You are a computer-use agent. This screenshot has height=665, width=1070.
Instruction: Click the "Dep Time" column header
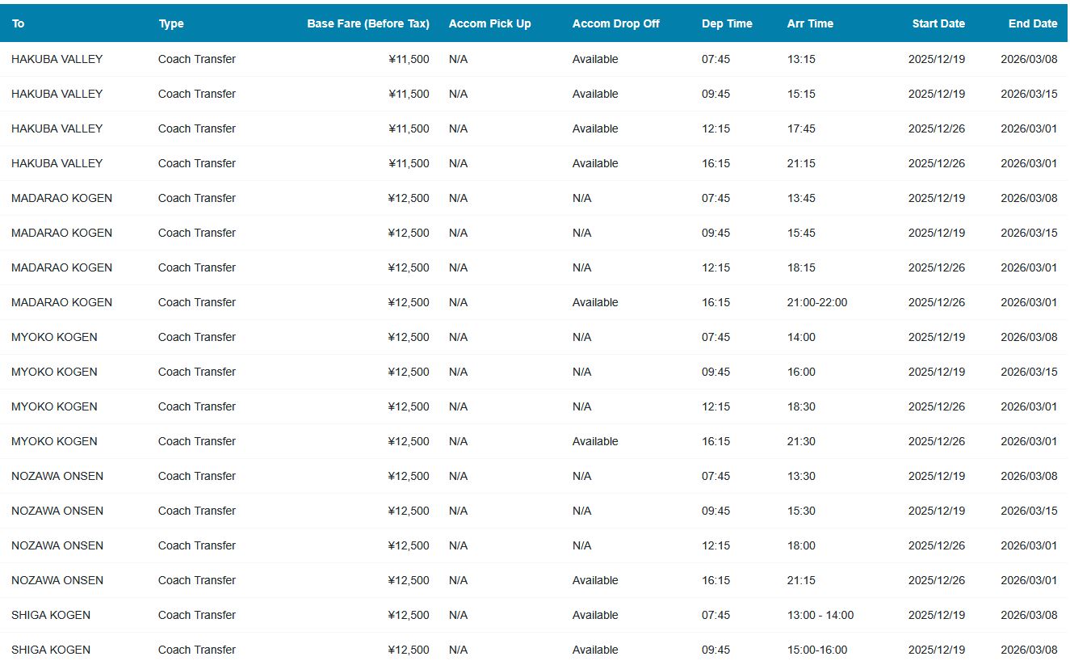[x=727, y=23]
